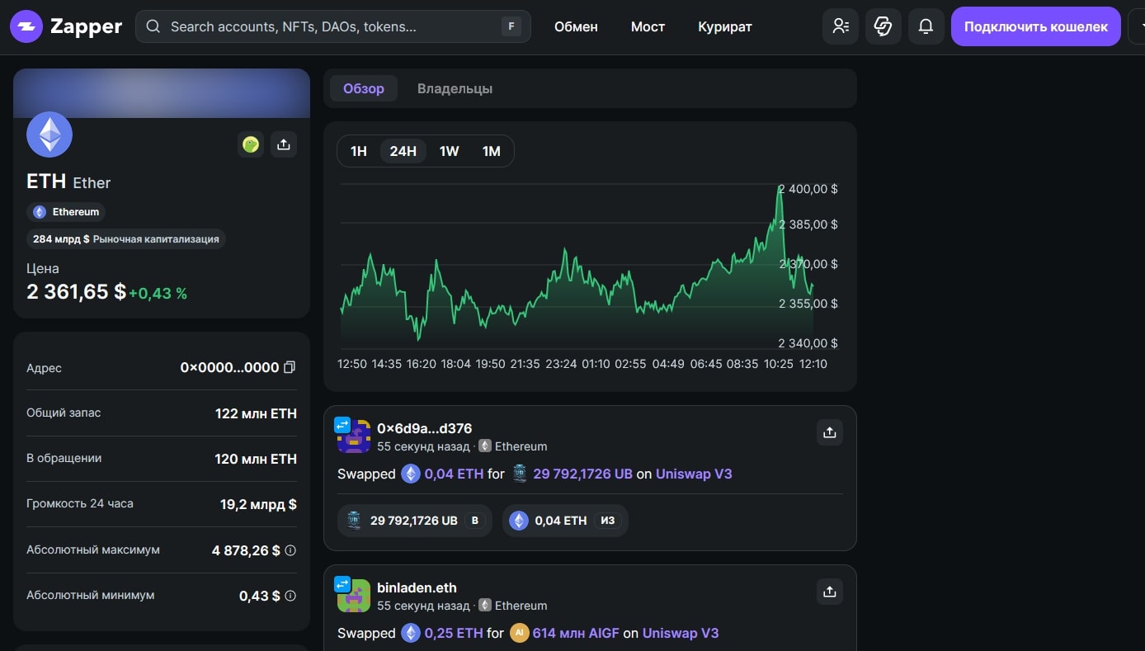Screen dimensions: 1145x651
Task: Click the UB token icon in swap text
Action: click(x=520, y=474)
